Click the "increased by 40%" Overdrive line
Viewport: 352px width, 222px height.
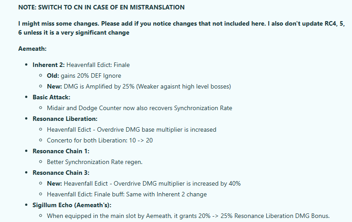point(152,183)
